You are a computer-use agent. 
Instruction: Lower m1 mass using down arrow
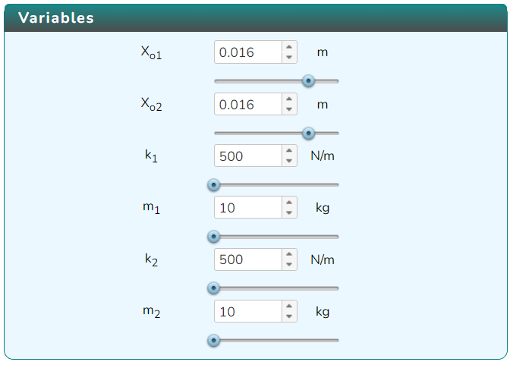point(289,213)
